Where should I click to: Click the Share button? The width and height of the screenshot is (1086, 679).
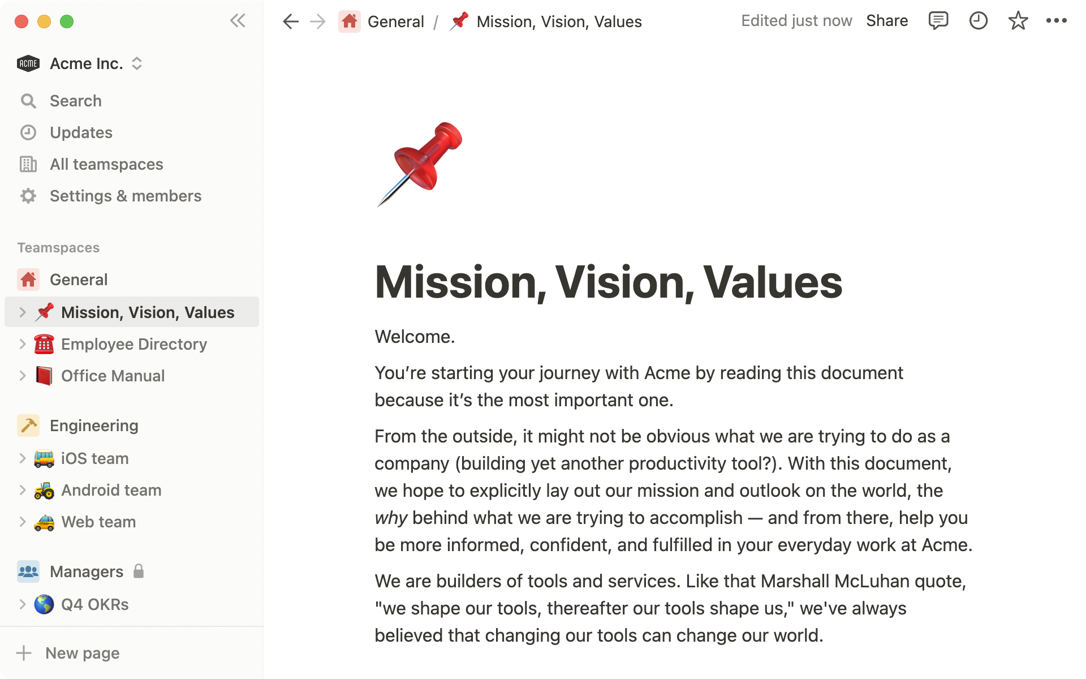click(886, 22)
